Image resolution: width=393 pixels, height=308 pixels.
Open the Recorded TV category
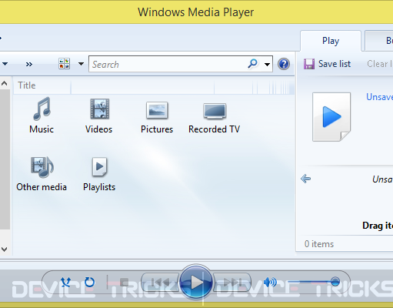(215, 118)
